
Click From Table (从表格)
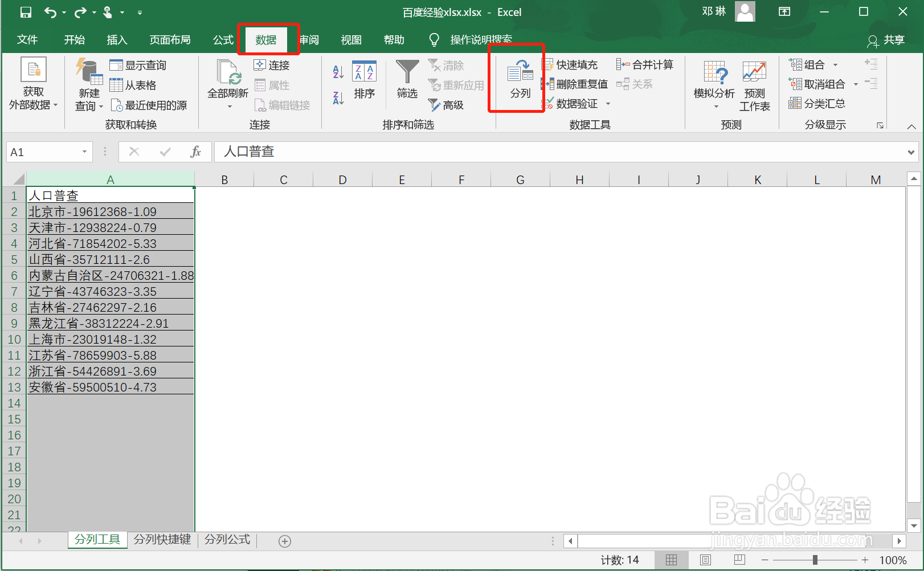coord(133,85)
